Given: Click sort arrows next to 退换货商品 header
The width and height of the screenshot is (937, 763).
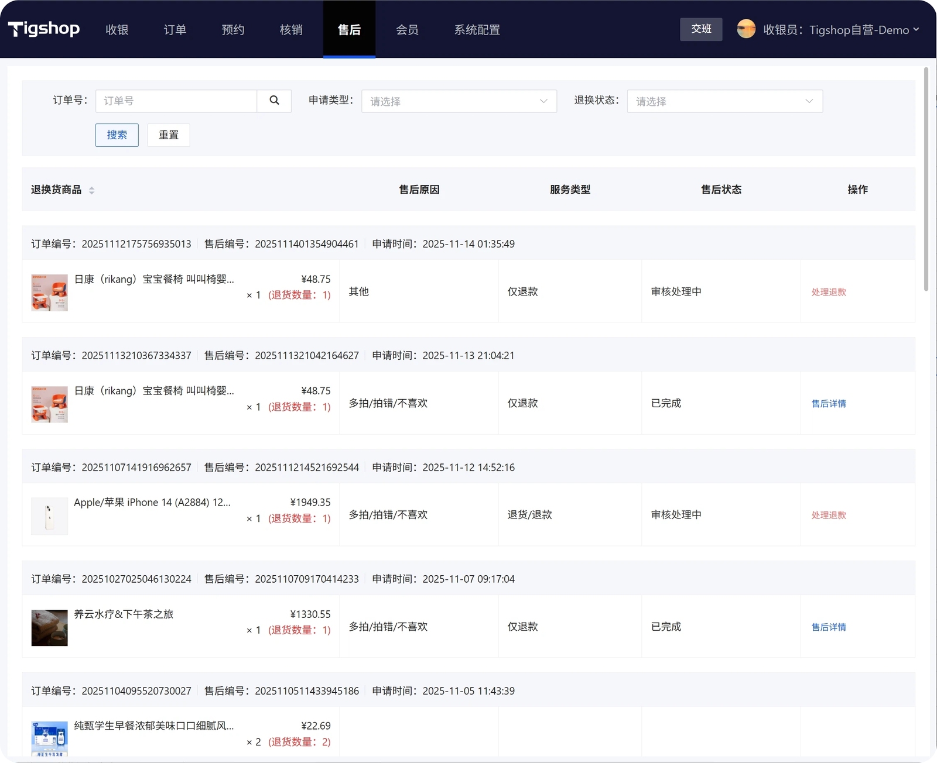Looking at the screenshot, I should pyautogui.click(x=91, y=190).
